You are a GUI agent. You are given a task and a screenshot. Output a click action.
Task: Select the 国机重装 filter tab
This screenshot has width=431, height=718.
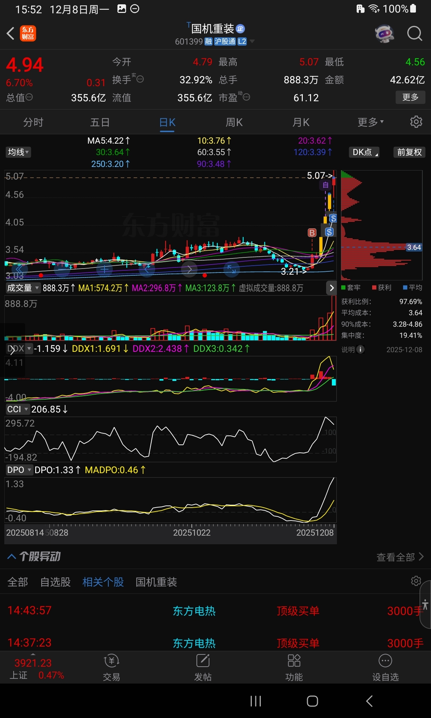[156, 582]
